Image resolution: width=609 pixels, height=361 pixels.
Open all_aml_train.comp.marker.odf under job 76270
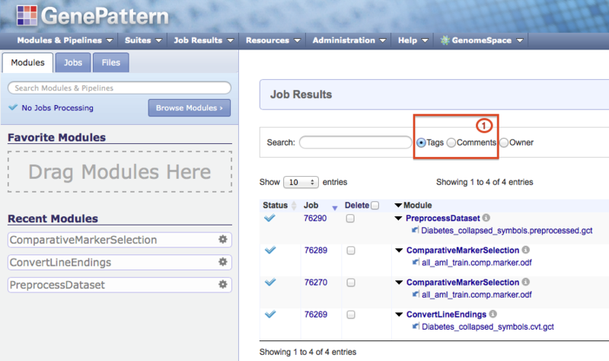pyautogui.click(x=477, y=295)
